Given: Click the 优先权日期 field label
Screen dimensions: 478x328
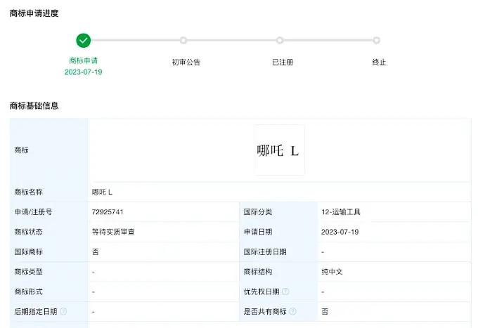Looking at the screenshot, I should (261, 291).
